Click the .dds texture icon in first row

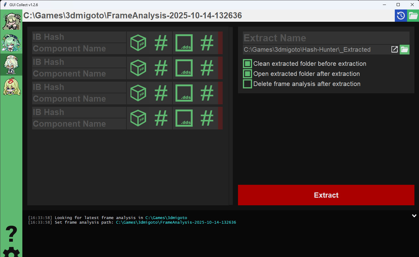[184, 43]
